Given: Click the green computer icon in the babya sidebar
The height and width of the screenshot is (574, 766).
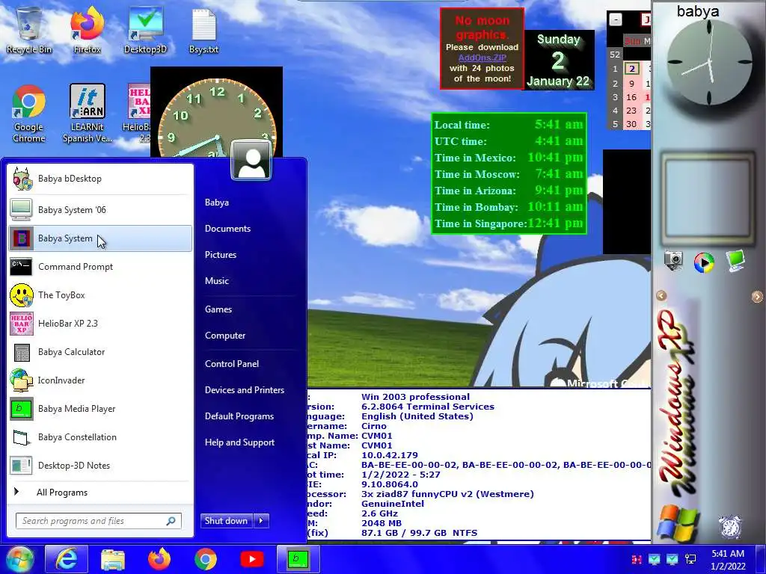Looking at the screenshot, I should [x=735, y=261].
